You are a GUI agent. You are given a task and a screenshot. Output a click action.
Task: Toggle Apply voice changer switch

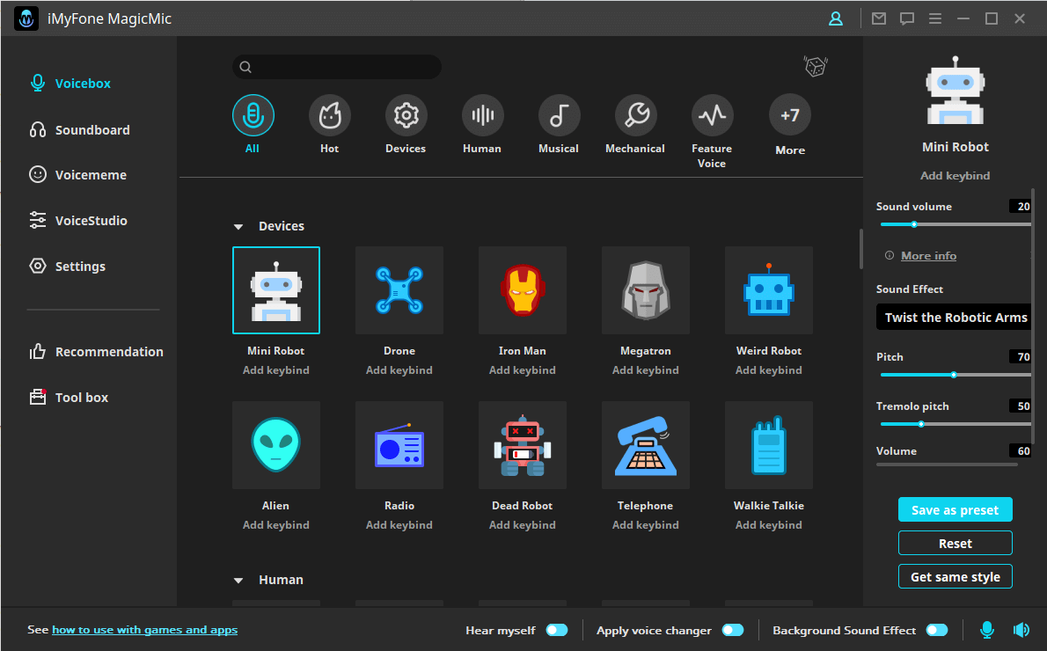coord(733,630)
